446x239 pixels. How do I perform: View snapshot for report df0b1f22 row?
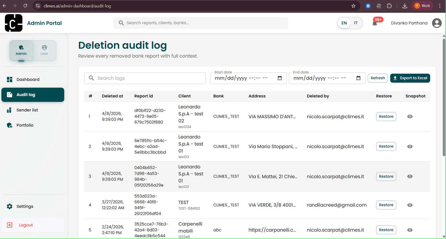tap(410, 117)
